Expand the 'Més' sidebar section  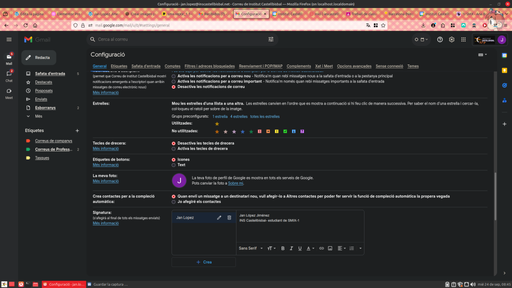point(38,116)
